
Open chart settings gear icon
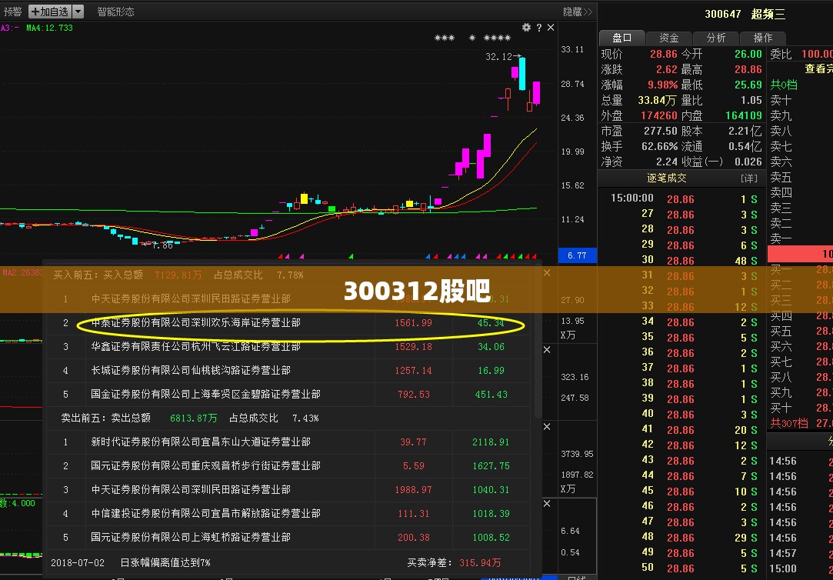click(526, 28)
